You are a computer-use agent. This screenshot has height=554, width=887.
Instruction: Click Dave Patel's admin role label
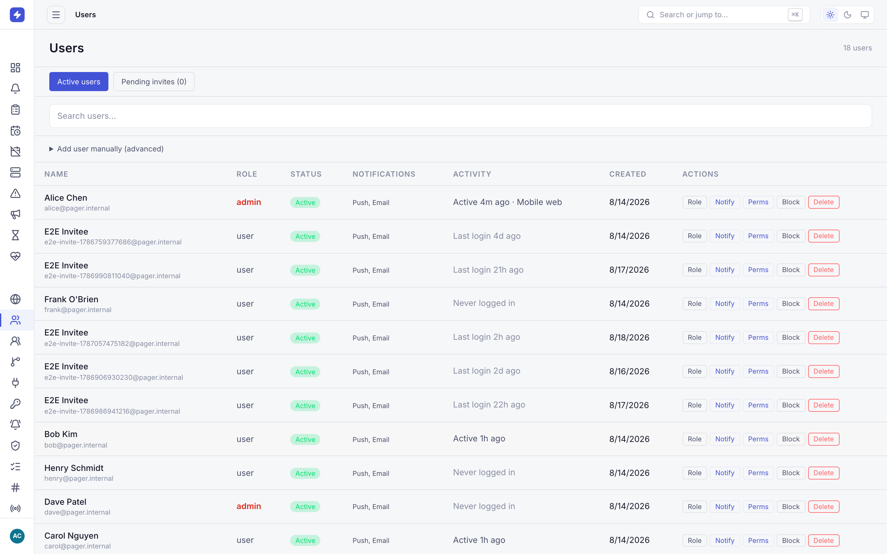tap(249, 506)
